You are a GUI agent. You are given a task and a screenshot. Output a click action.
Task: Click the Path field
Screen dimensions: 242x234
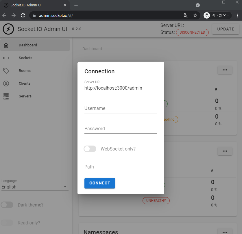pyautogui.click(x=121, y=167)
